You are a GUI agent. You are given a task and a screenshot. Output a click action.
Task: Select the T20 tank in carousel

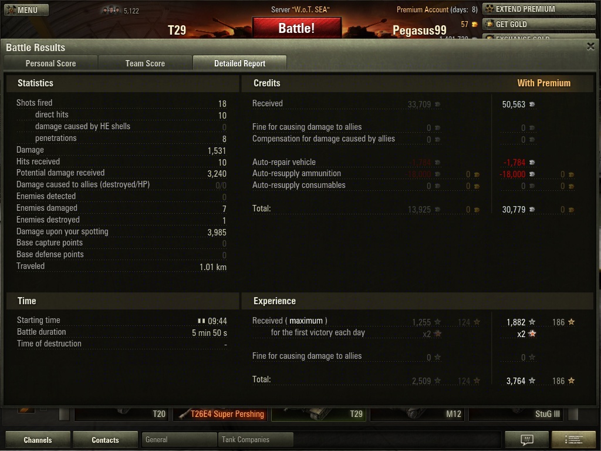(121, 414)
